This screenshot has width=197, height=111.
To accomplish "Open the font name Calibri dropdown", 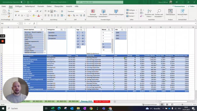I will pyautogui.click(x=28, y=11).
